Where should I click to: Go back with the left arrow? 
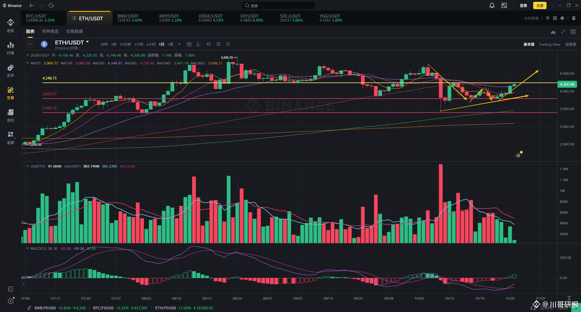(32, 5)
